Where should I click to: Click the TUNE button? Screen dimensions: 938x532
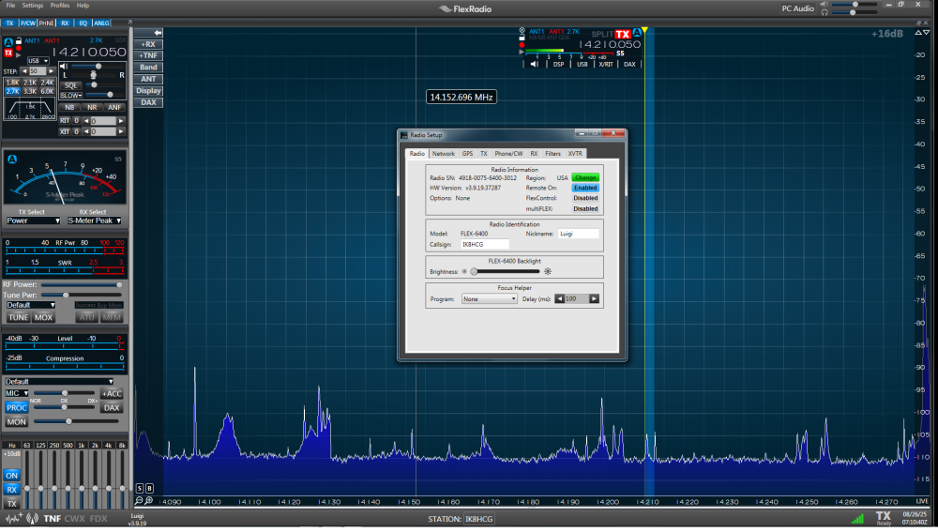(x=18, y=318)
